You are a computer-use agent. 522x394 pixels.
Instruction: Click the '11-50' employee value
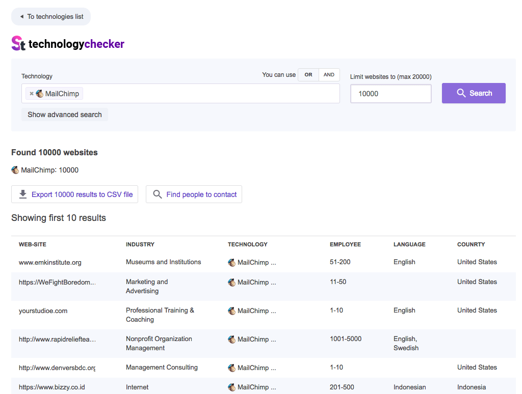338,282
